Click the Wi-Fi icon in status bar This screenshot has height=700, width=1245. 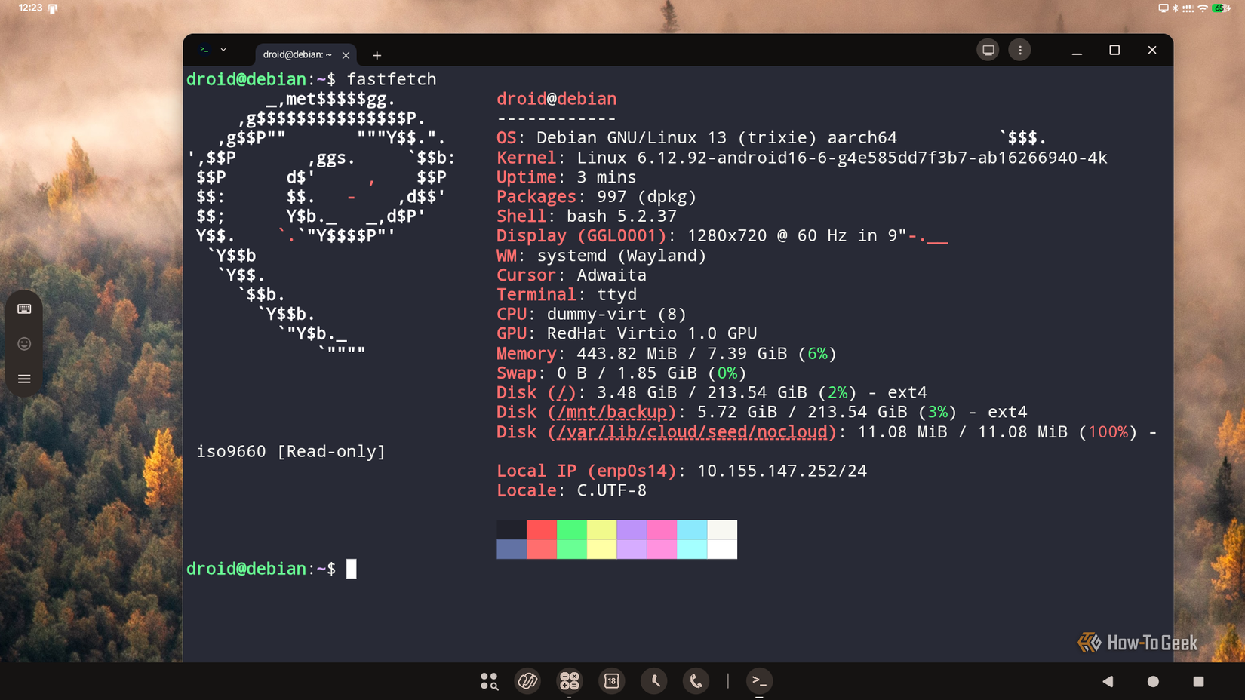click(x=1203, y=8)
